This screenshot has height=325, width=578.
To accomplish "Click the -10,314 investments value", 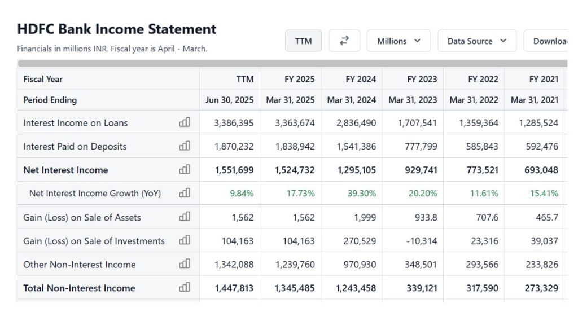I will (422, 241).
